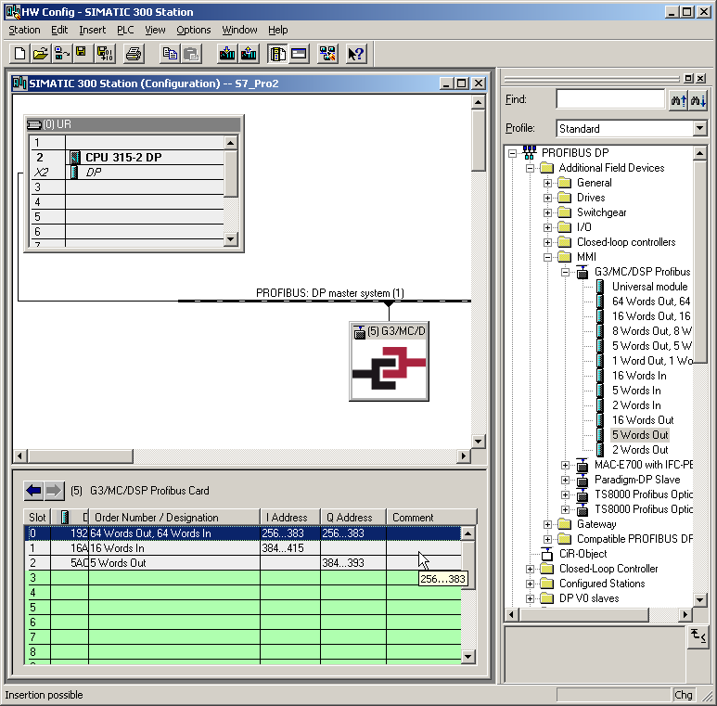Open the Help menu
This screenshot has height=706, width=717.
pyautogui.click(x=277, y=31)
